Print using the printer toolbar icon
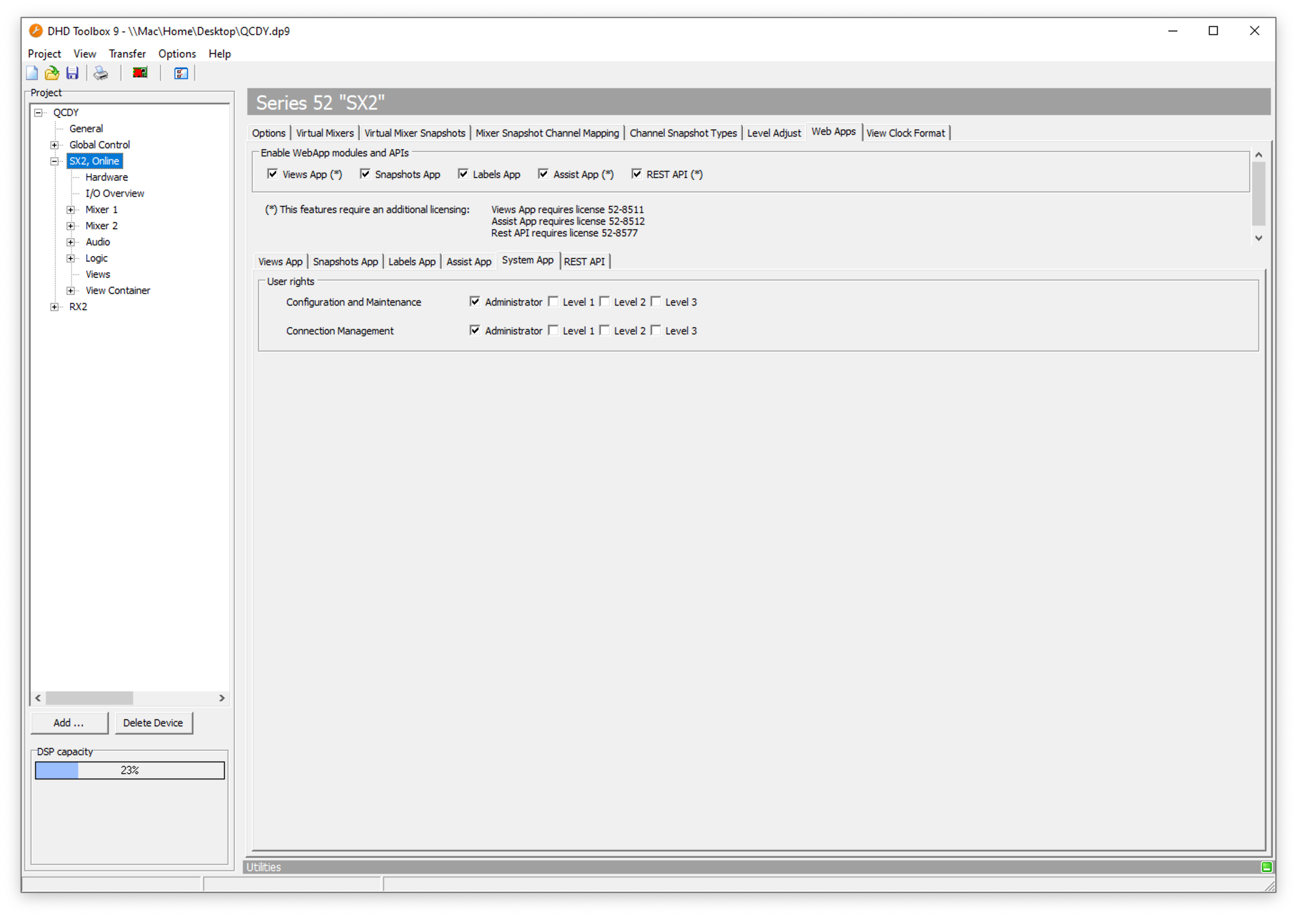The width and height of the screenshot is (1297, 917). [101, 73]
